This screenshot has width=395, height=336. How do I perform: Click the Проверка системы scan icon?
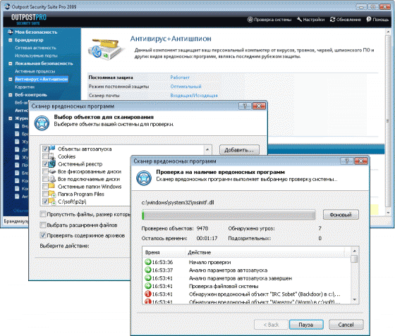click(x=250, y=19)
